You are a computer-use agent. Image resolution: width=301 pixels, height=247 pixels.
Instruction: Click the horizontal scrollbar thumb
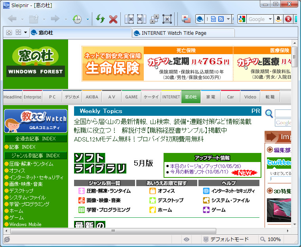pos(113,231)
